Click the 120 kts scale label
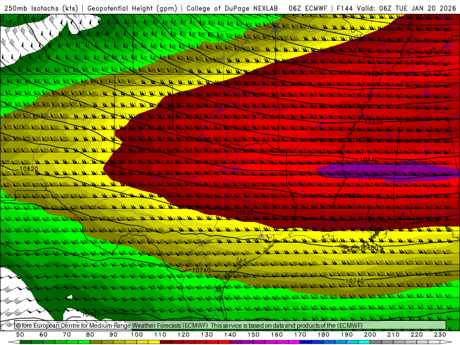This screenshot has width=460, height=345. click(x=183, y=335)
